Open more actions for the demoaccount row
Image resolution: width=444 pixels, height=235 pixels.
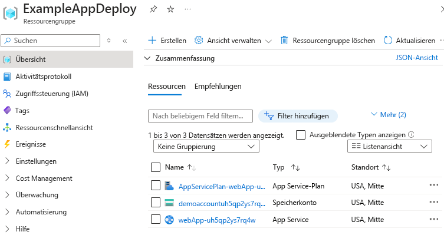[433, 202]
